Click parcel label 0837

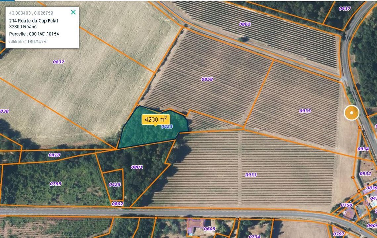(58, 62)
